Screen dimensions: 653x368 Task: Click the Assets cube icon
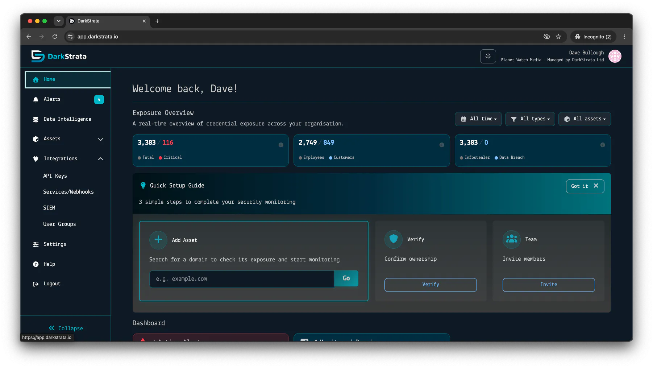pos(36,139)
